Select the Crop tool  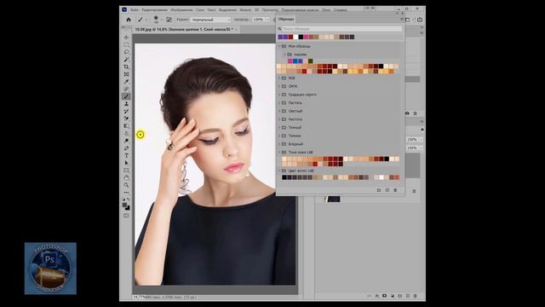[126, 67]
